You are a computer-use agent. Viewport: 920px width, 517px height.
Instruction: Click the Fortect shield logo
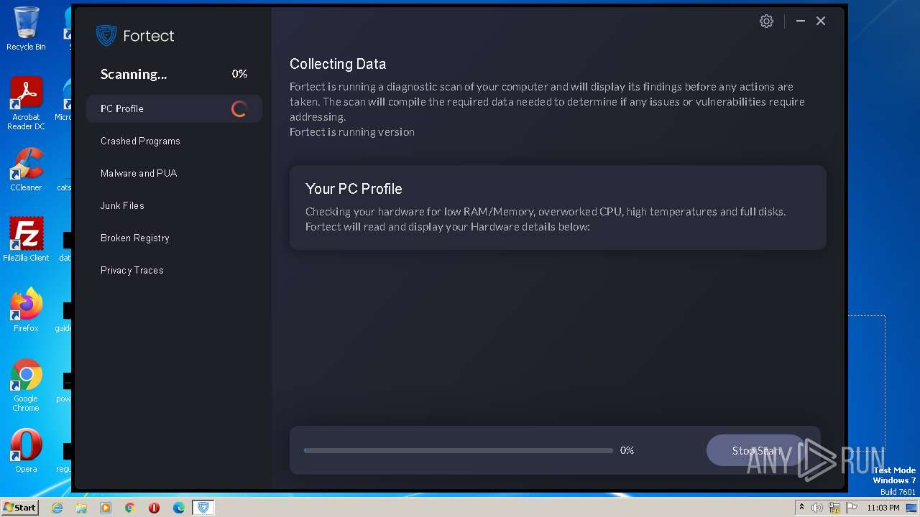click(x=106, y=36)
